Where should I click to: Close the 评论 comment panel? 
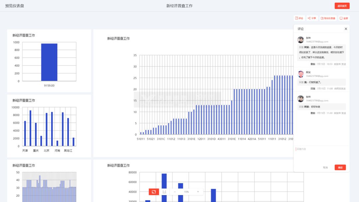[346, 29]
